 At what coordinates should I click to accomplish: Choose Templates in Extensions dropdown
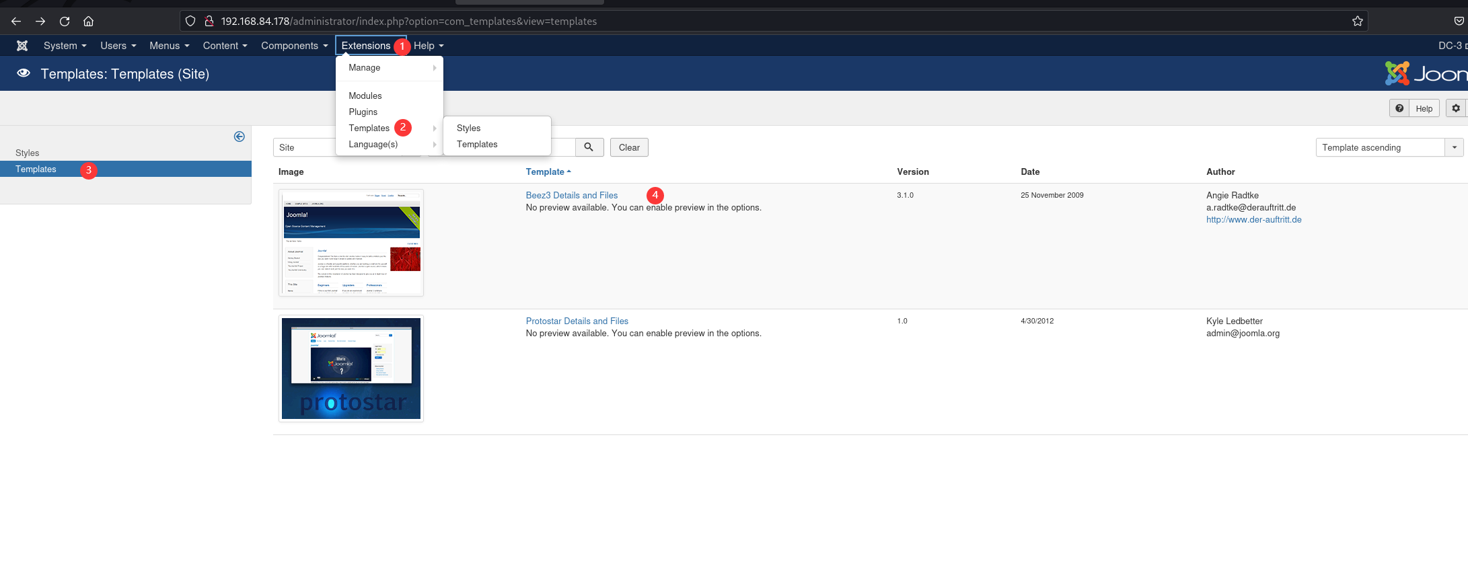point(369,128)
